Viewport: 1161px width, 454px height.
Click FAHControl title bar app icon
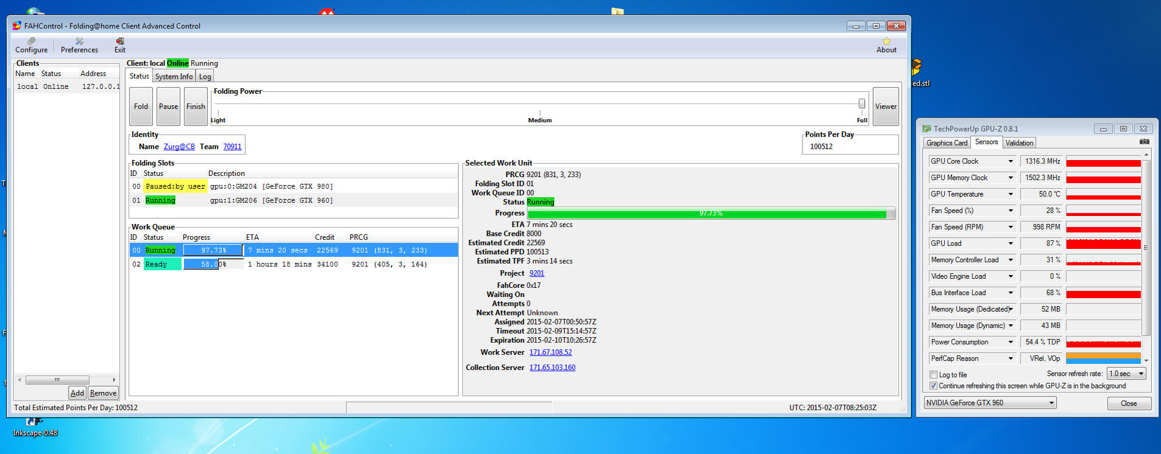pyautogui.click(x=17, y=26)
